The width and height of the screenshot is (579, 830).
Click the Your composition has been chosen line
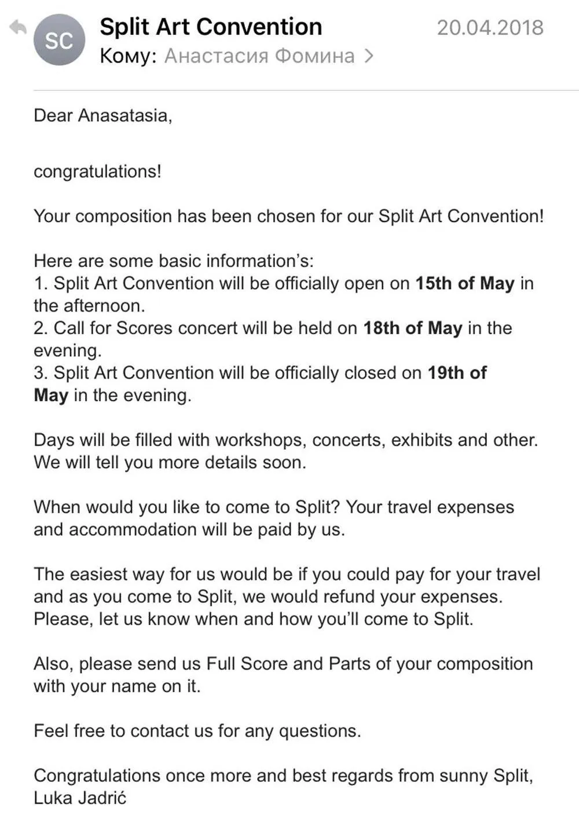point(289,217)
